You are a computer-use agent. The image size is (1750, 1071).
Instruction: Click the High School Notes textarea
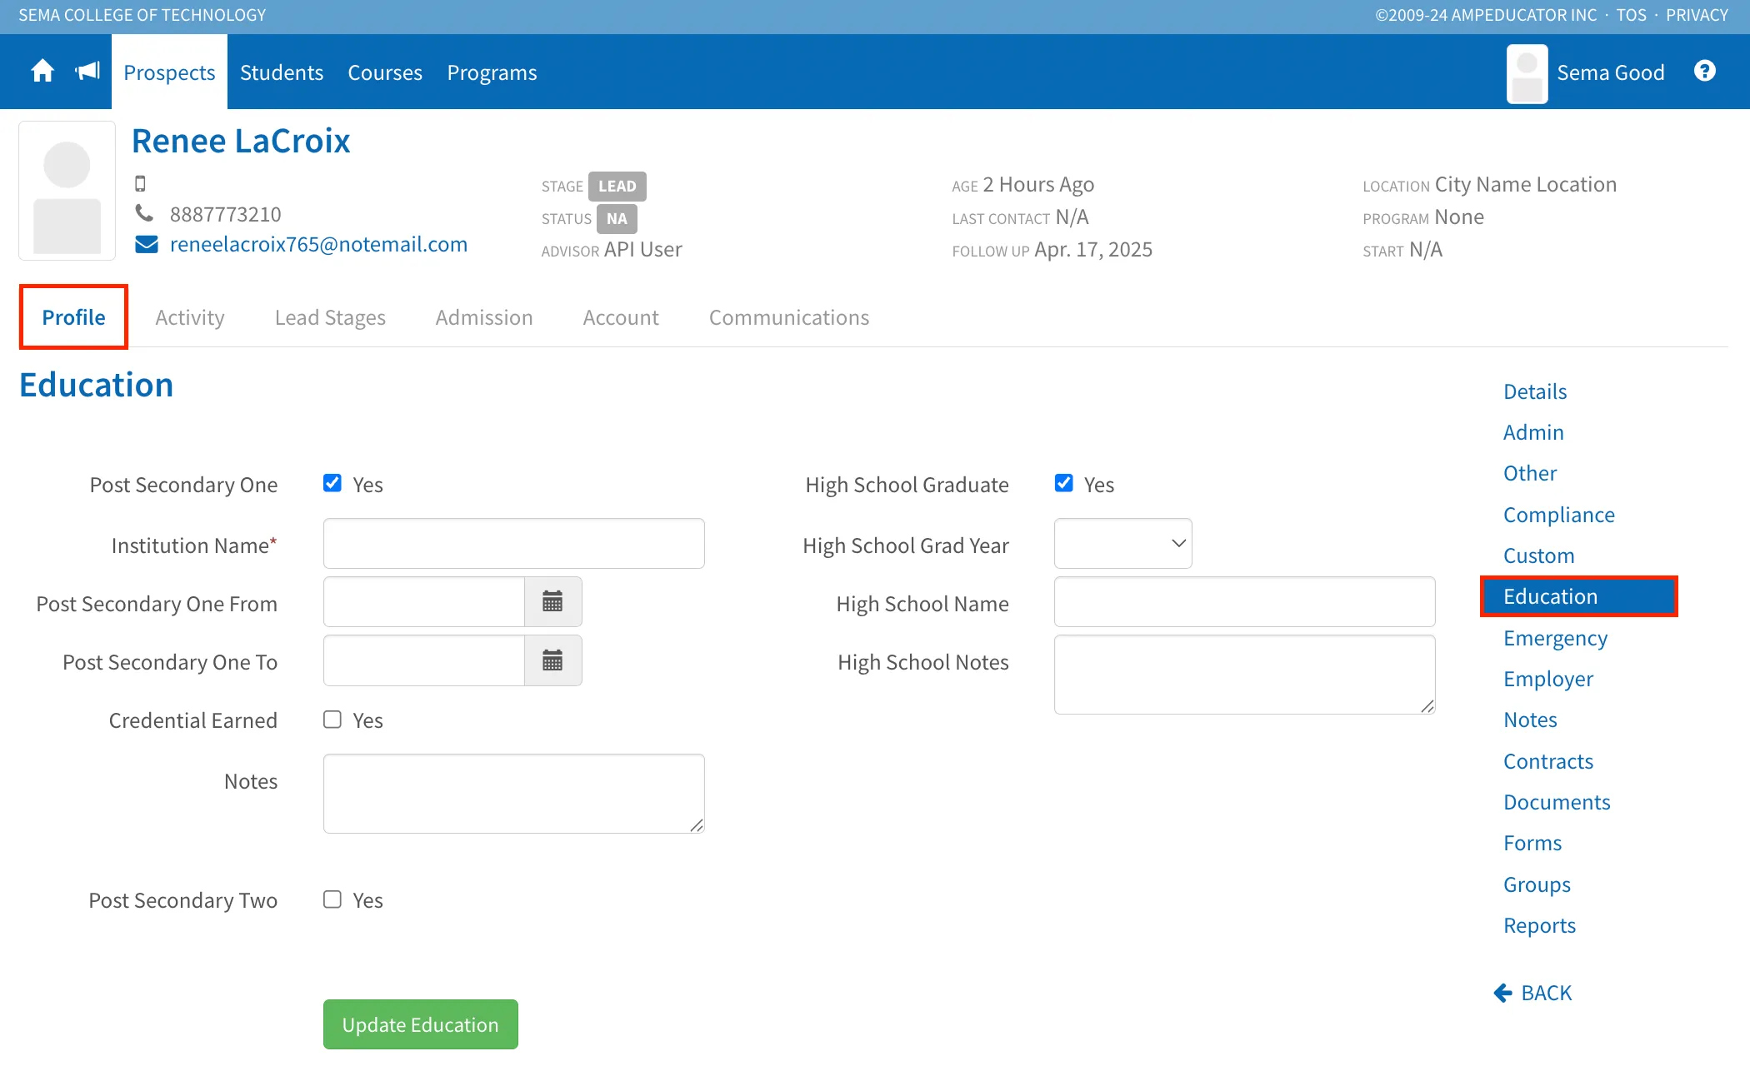pos(1244,675)
